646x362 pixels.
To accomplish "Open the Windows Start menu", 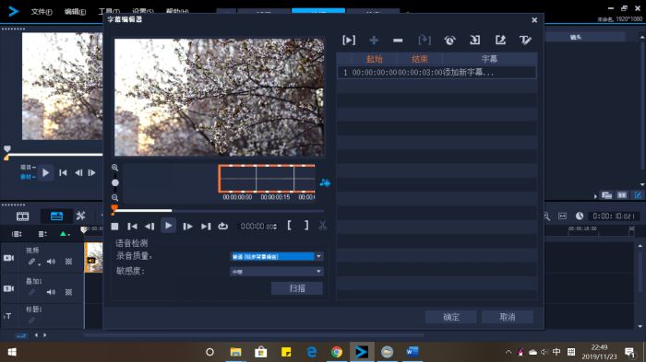I will [12, 352].
